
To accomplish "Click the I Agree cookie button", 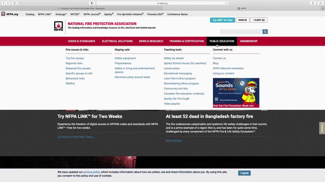I will 244,173.
